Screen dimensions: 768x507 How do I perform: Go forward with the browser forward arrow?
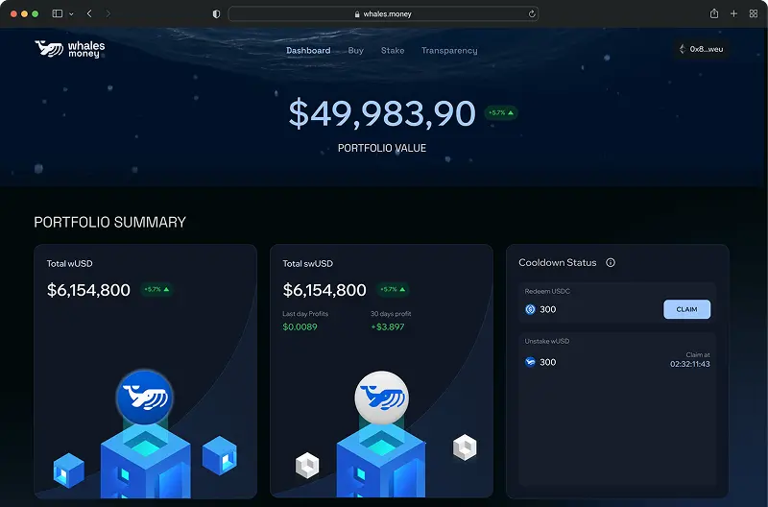point(108,13)
